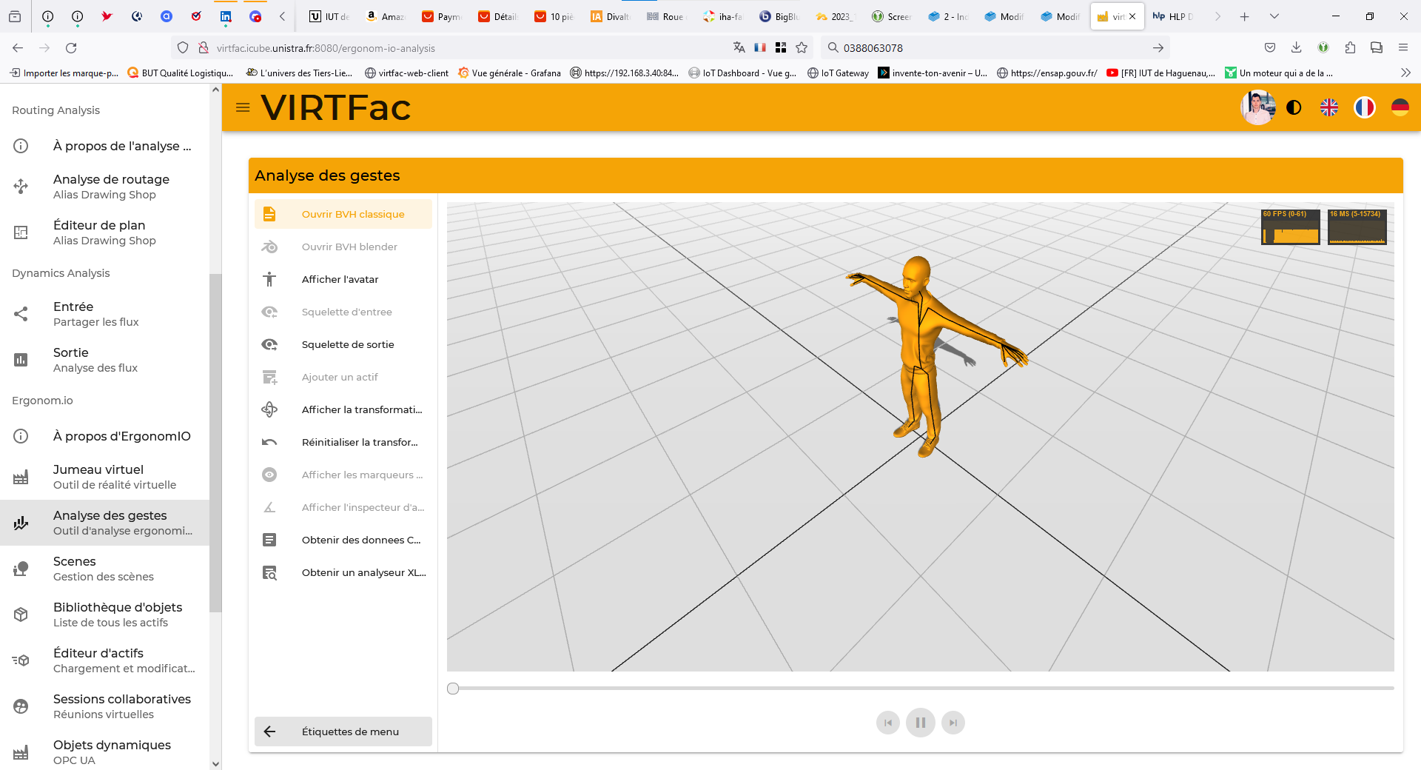Go back in browser history
The width and height of the screenshot is (1421, 770).
[18, 48]
